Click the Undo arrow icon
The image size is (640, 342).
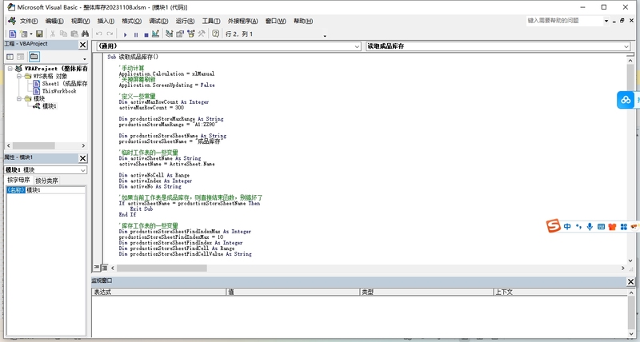pos(98,34)
